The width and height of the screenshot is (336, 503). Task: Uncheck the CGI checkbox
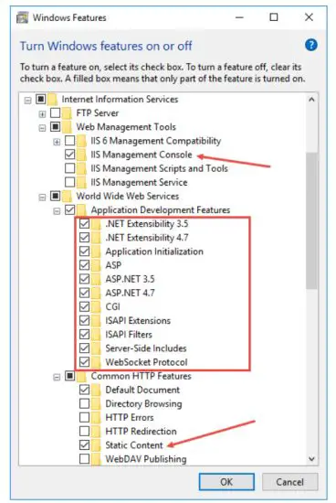84,306
